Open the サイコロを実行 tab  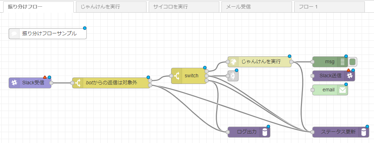pyautogui.click(x=184, y=7)
